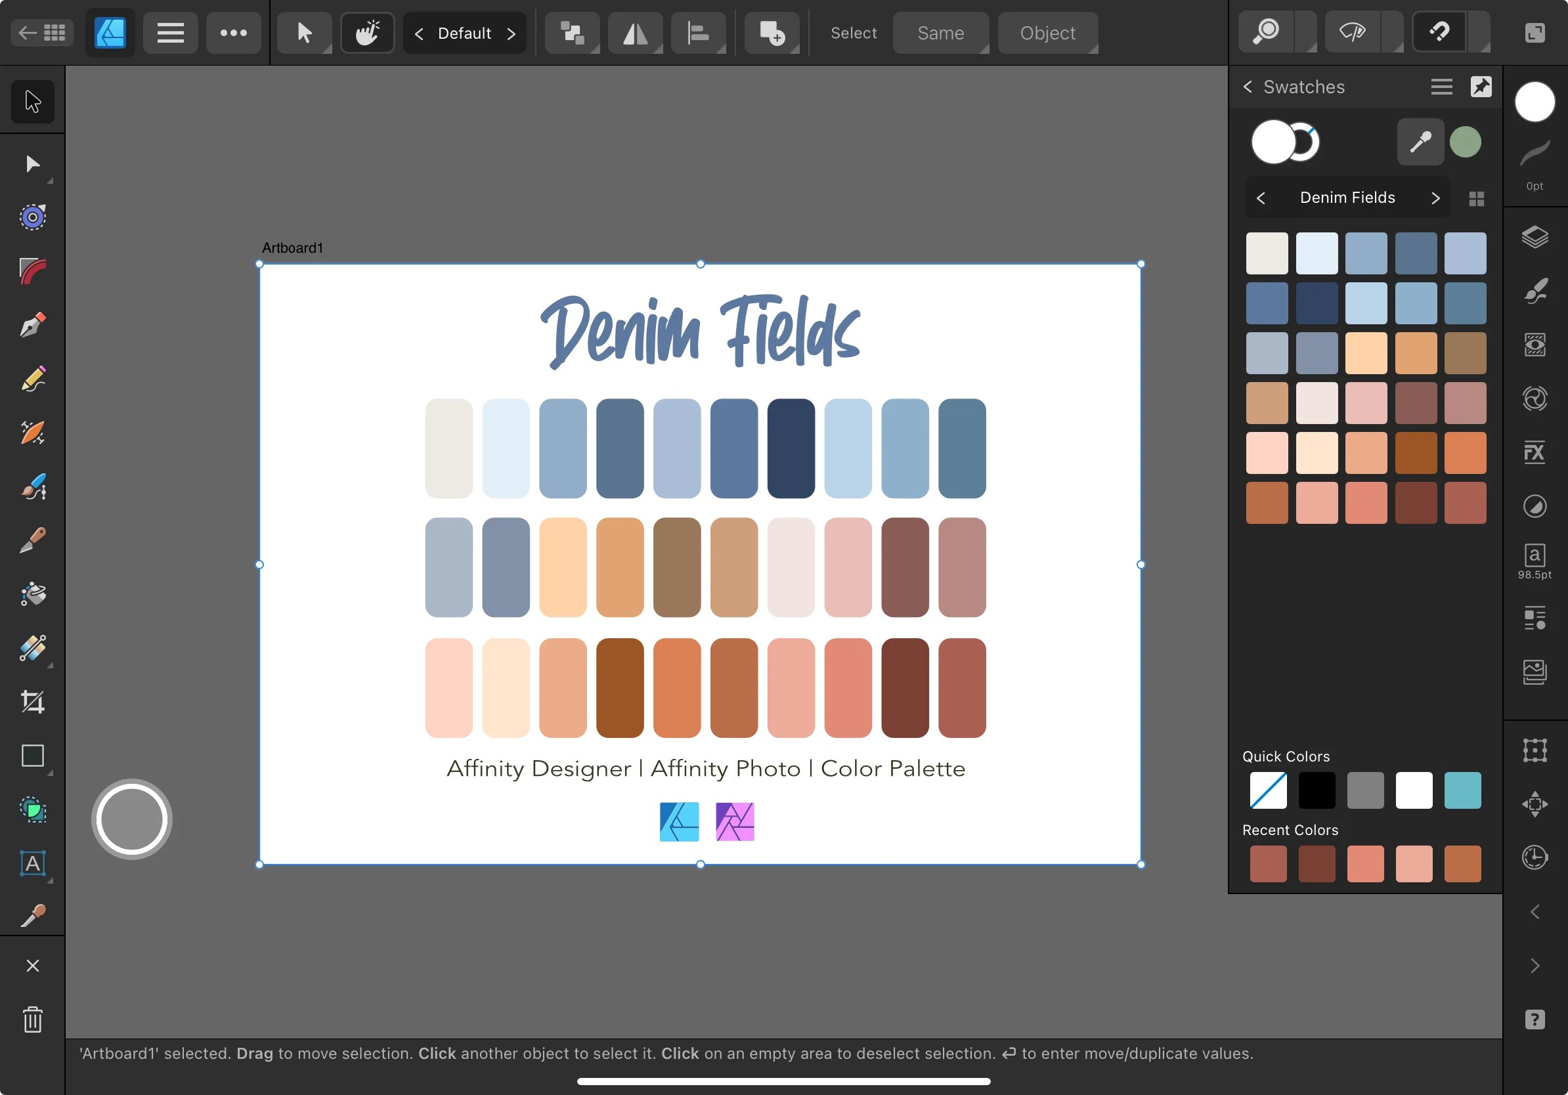1568x1095 pixels.
Task: Toggle the Swatches panel pin
Action: (1482, 87)
